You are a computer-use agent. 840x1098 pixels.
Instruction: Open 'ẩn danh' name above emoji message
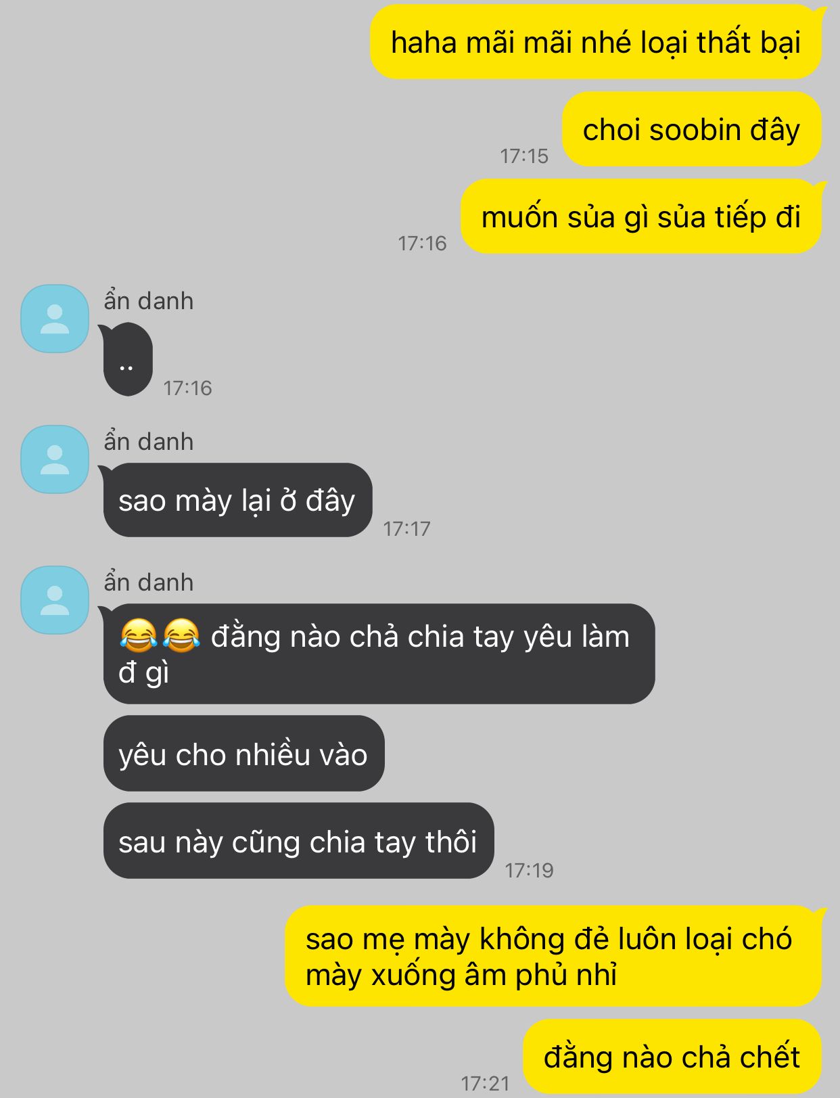coord(149,582)
